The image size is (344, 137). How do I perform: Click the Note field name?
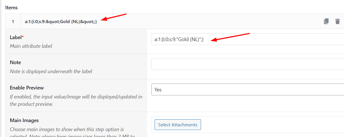coord(15,62)
